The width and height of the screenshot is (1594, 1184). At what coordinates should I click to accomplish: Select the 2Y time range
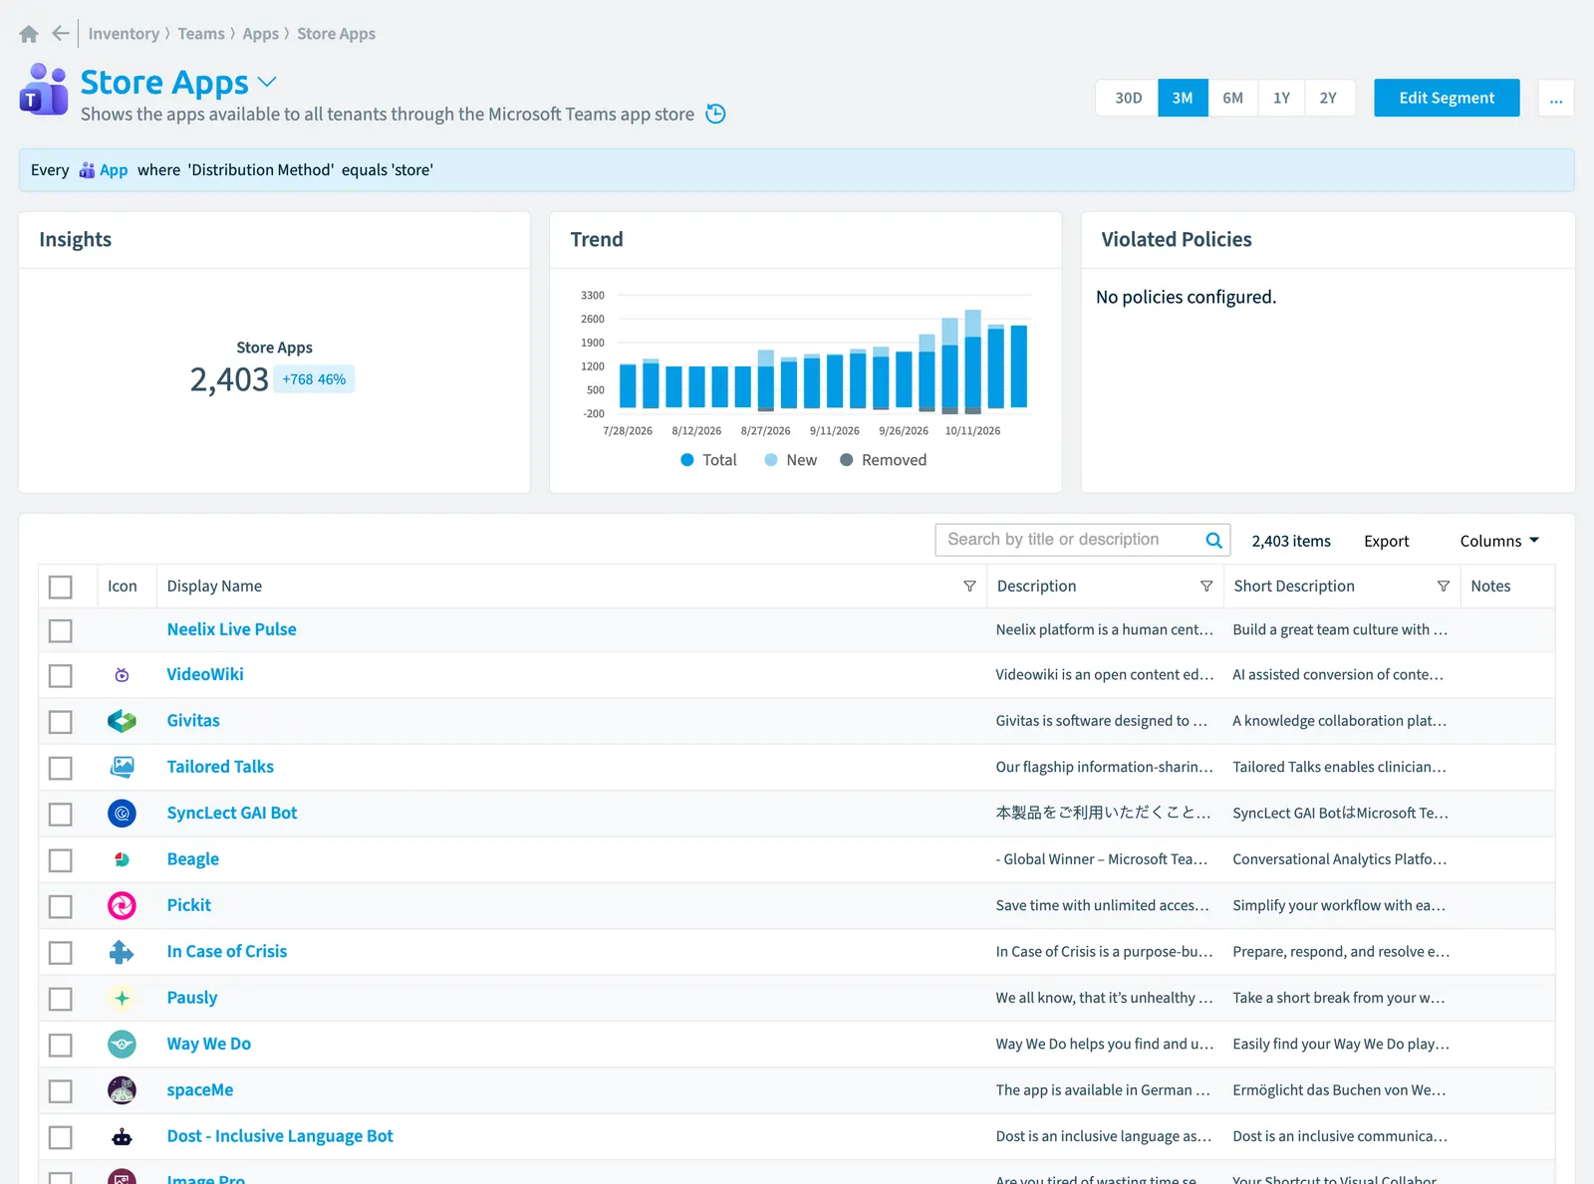[x=1329, y=98]
